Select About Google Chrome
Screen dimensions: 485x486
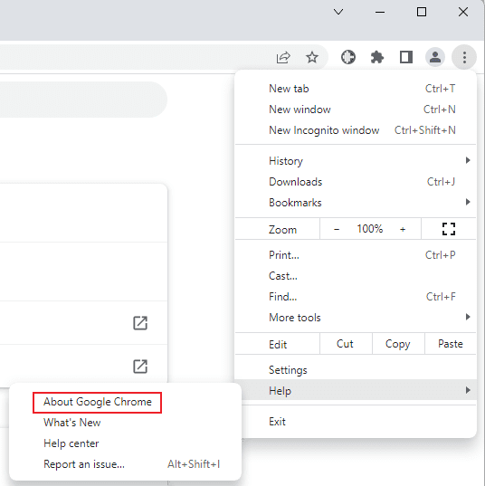pyautogui.click(x=98, y=402)
